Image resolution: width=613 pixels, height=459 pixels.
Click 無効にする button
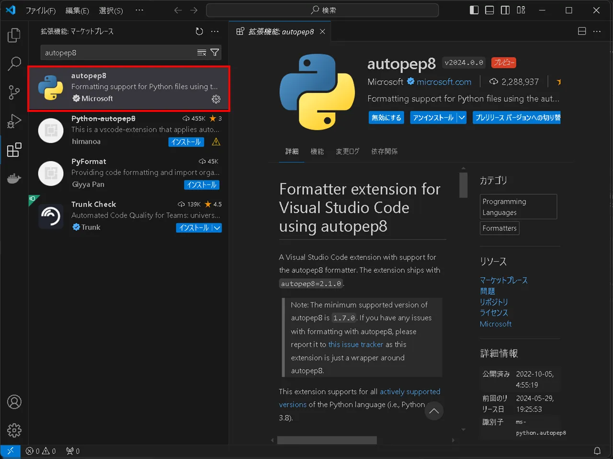tap(386, 118)
